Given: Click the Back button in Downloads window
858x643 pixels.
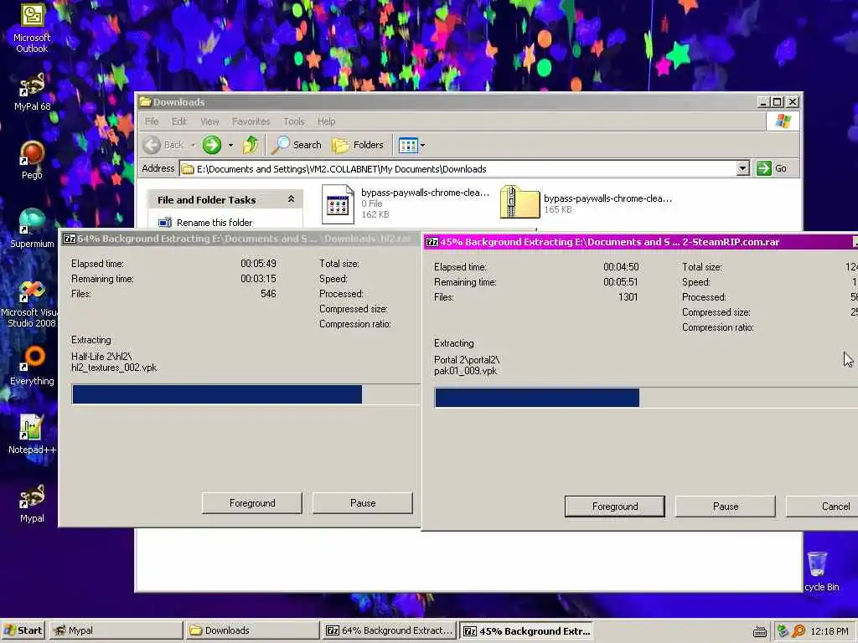Looking at the screenshot, I should (163, 145).
